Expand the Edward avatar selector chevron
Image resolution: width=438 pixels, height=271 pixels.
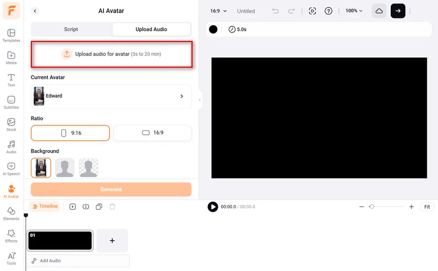[181, 96]
